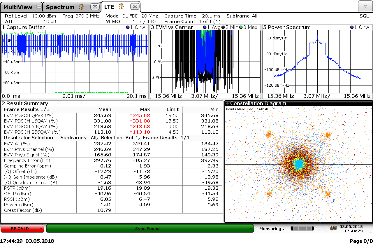Image resolution: width=373 pixels, height=248 pixels.
Task: Click the OSTP (dBm) mean value -40.96
Action: [x=103, y=194]
